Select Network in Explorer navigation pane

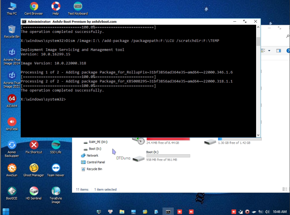click(90, 156)
